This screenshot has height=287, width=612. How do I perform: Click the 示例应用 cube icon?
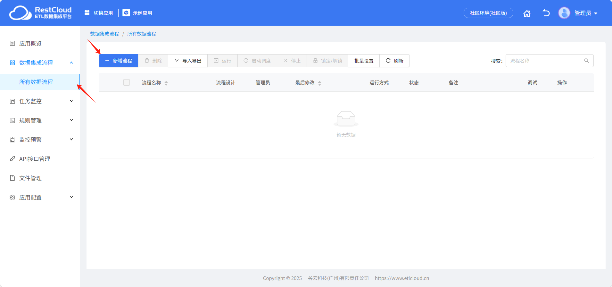[126, 13]
